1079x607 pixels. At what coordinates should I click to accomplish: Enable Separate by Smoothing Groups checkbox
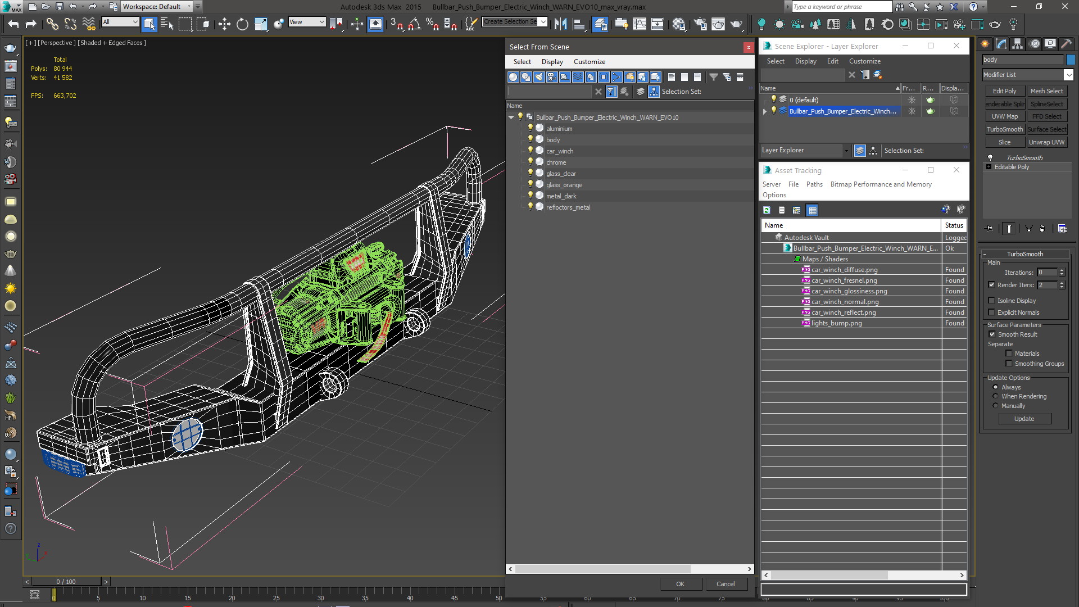(1009, 364)
